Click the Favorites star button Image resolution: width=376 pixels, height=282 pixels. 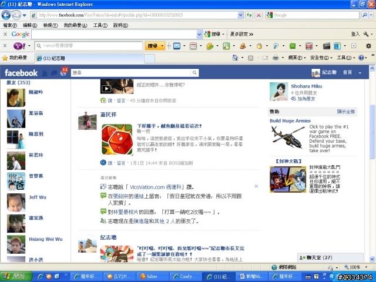pyautogui.click(x=15, y=58)
